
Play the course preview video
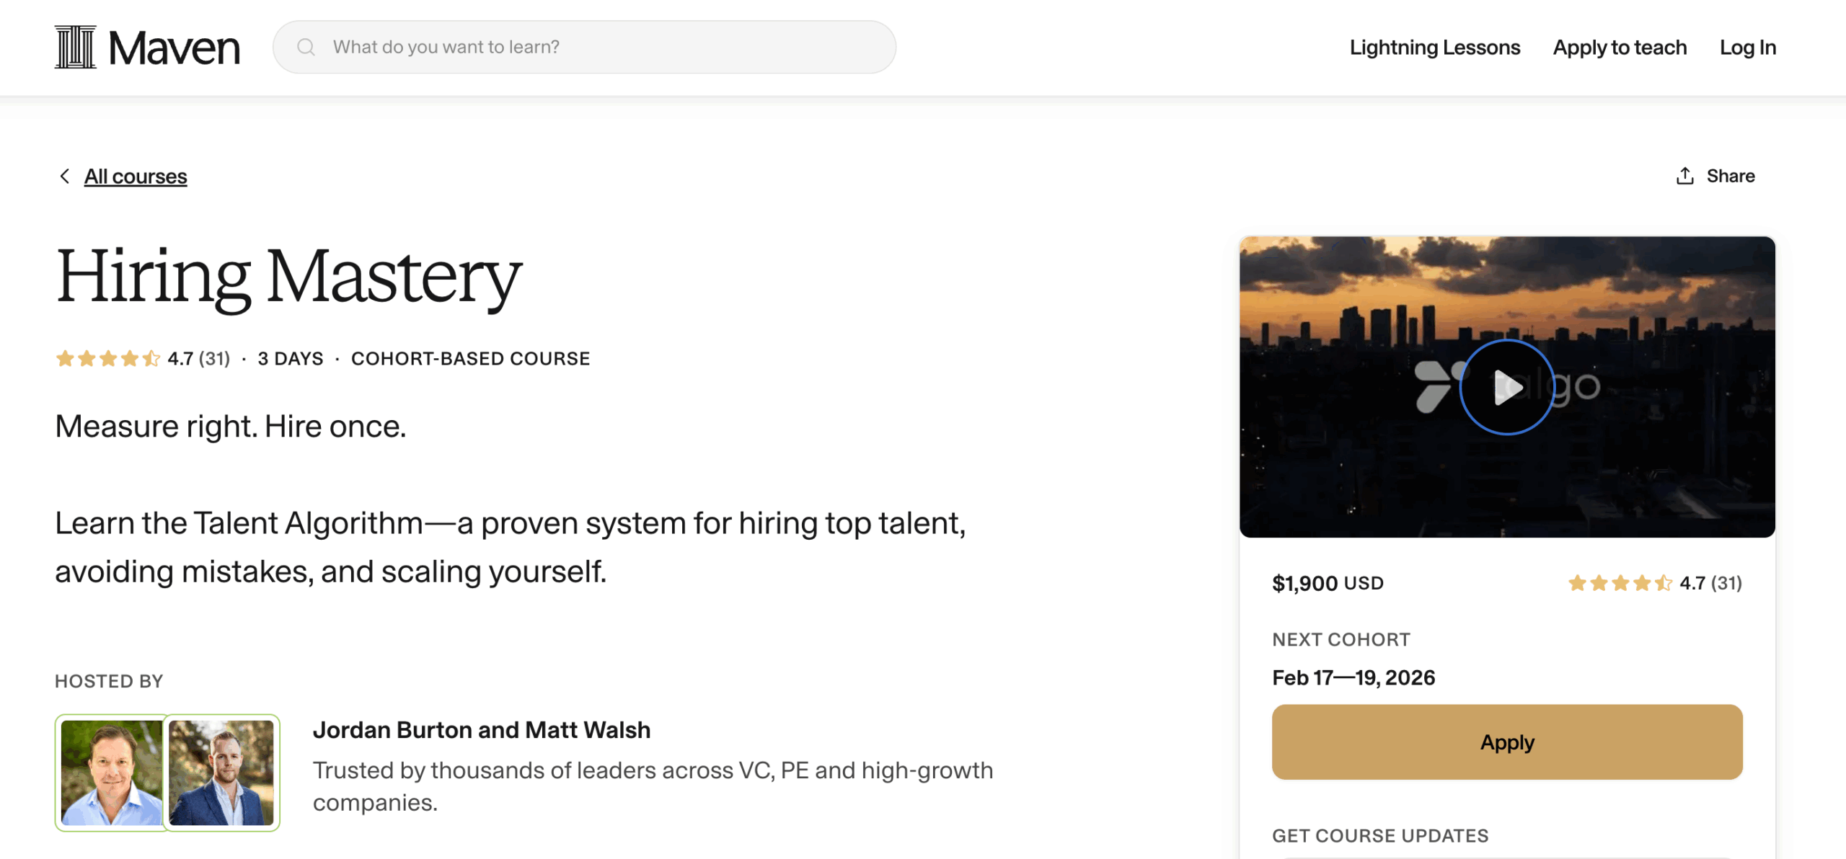pos(1506,387)
